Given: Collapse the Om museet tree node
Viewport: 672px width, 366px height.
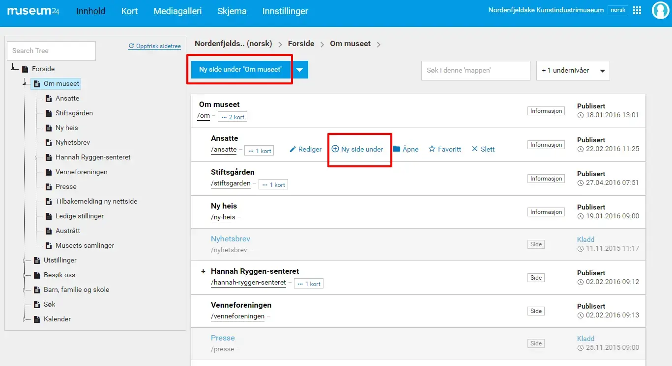Looking at the screenshot, I should point(24,83).
